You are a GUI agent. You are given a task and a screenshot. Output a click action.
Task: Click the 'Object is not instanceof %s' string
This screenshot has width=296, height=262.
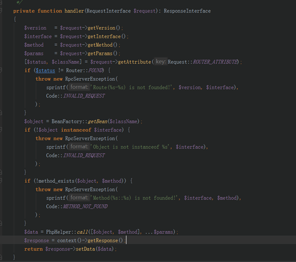pos(130,147)
